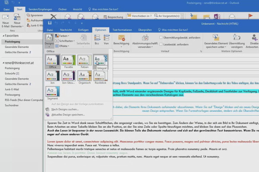The width and height of the screenshot is (259, 172).
Task: Collapse rene@thinksecret.at account tree
Action: tap(3, 63)
